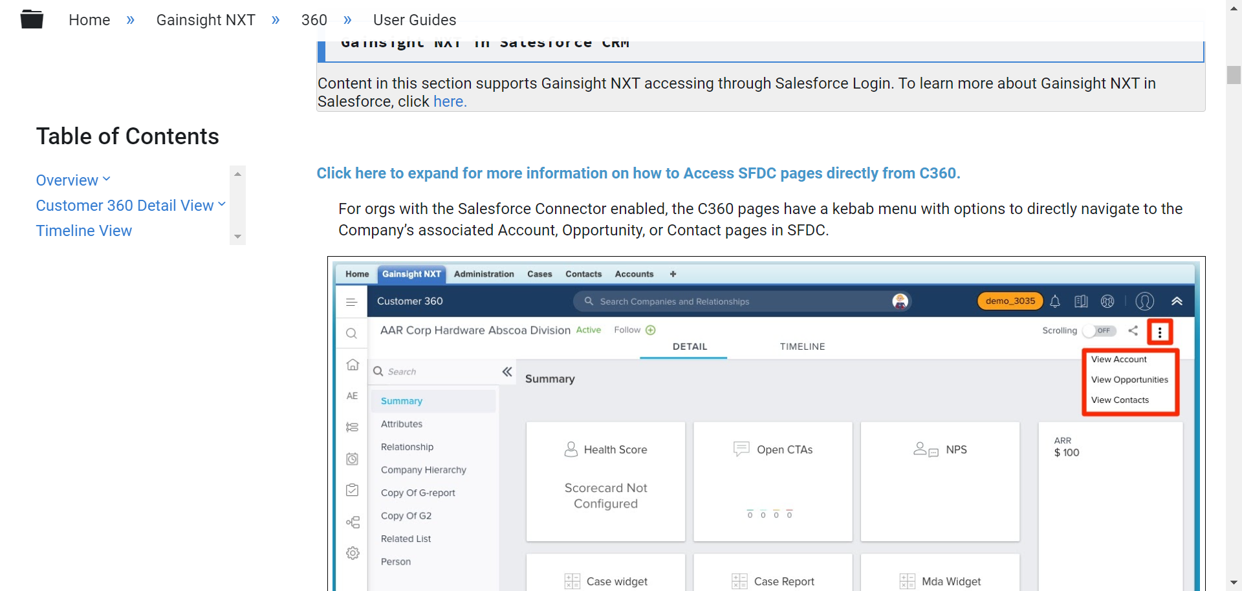
Task: Select the Home tab in Salesforce
Action: coord(357,274)
